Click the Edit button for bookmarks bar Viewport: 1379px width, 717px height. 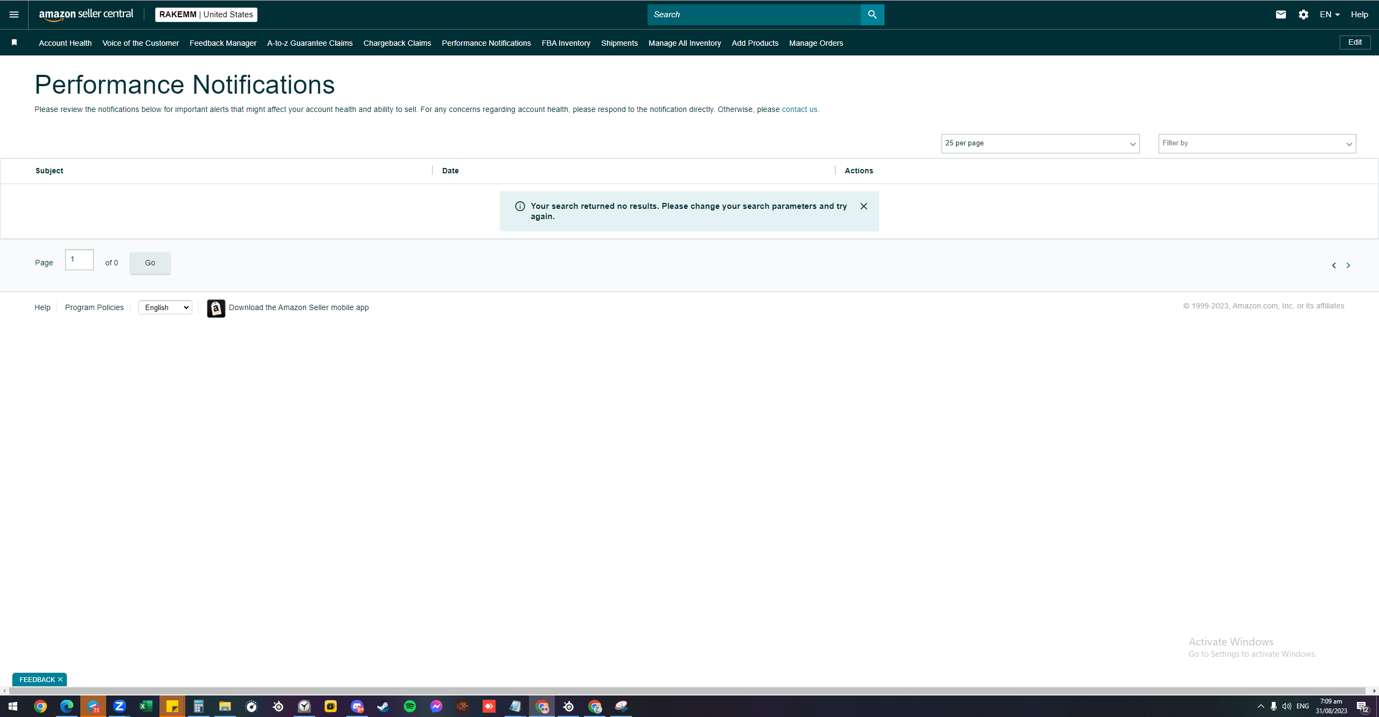coord(1355,42)
